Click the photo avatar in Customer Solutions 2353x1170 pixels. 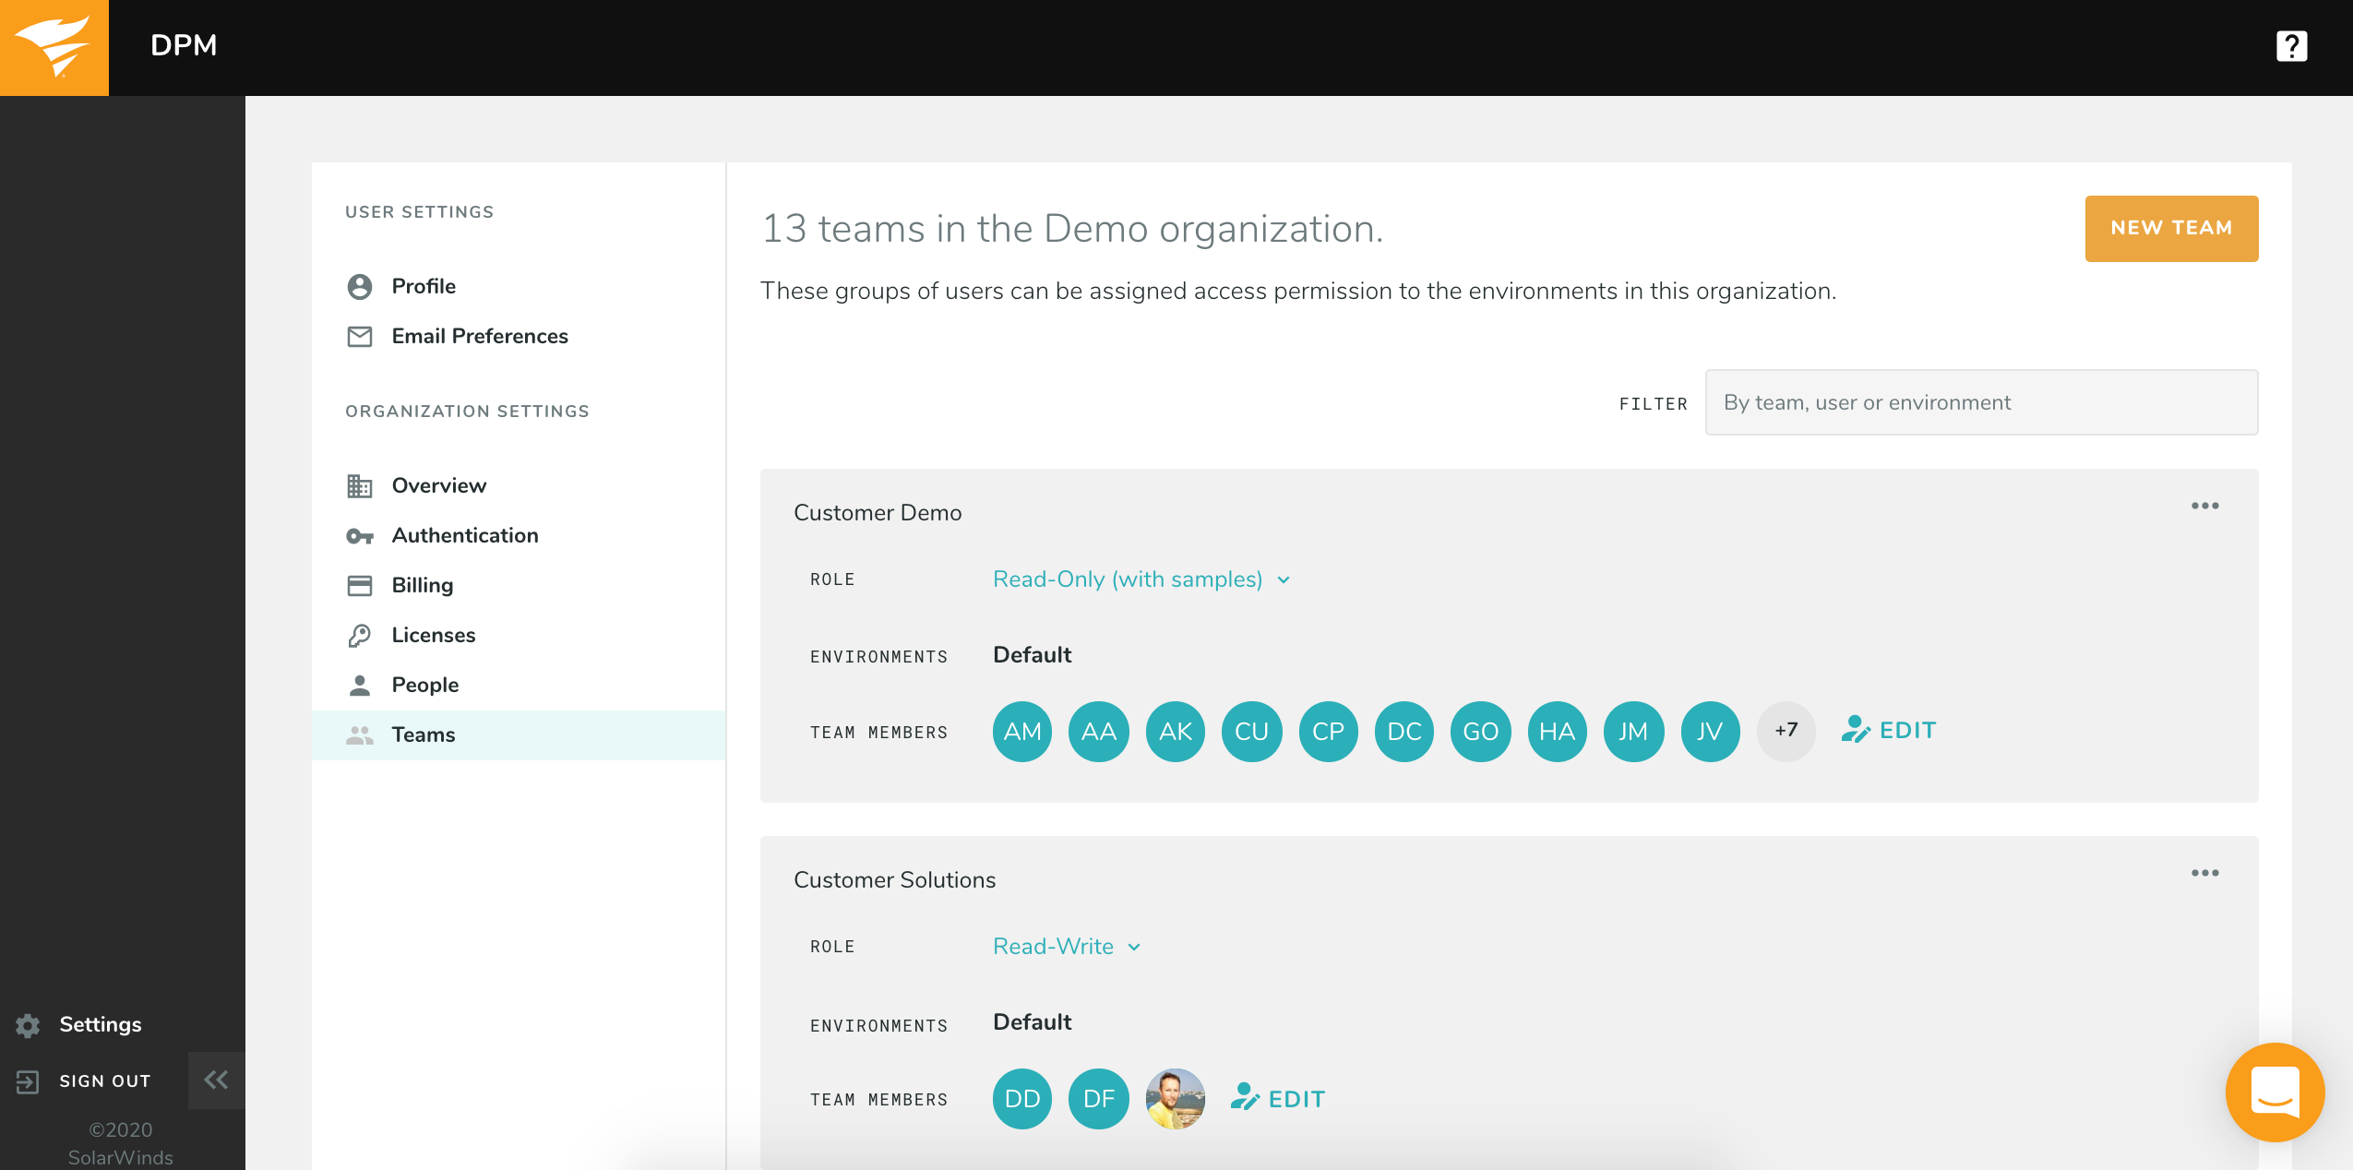click(x=1175, y=1099)
